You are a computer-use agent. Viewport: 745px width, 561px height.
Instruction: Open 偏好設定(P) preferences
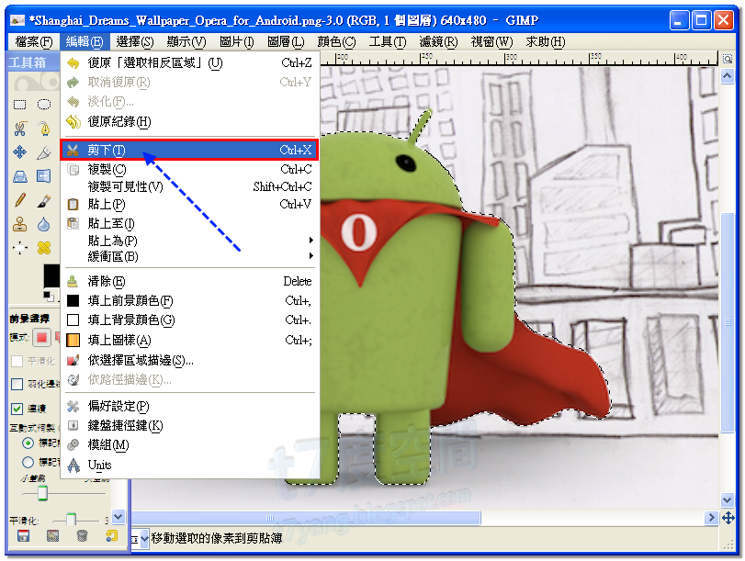pyautogui.click(x=190, y=406)
